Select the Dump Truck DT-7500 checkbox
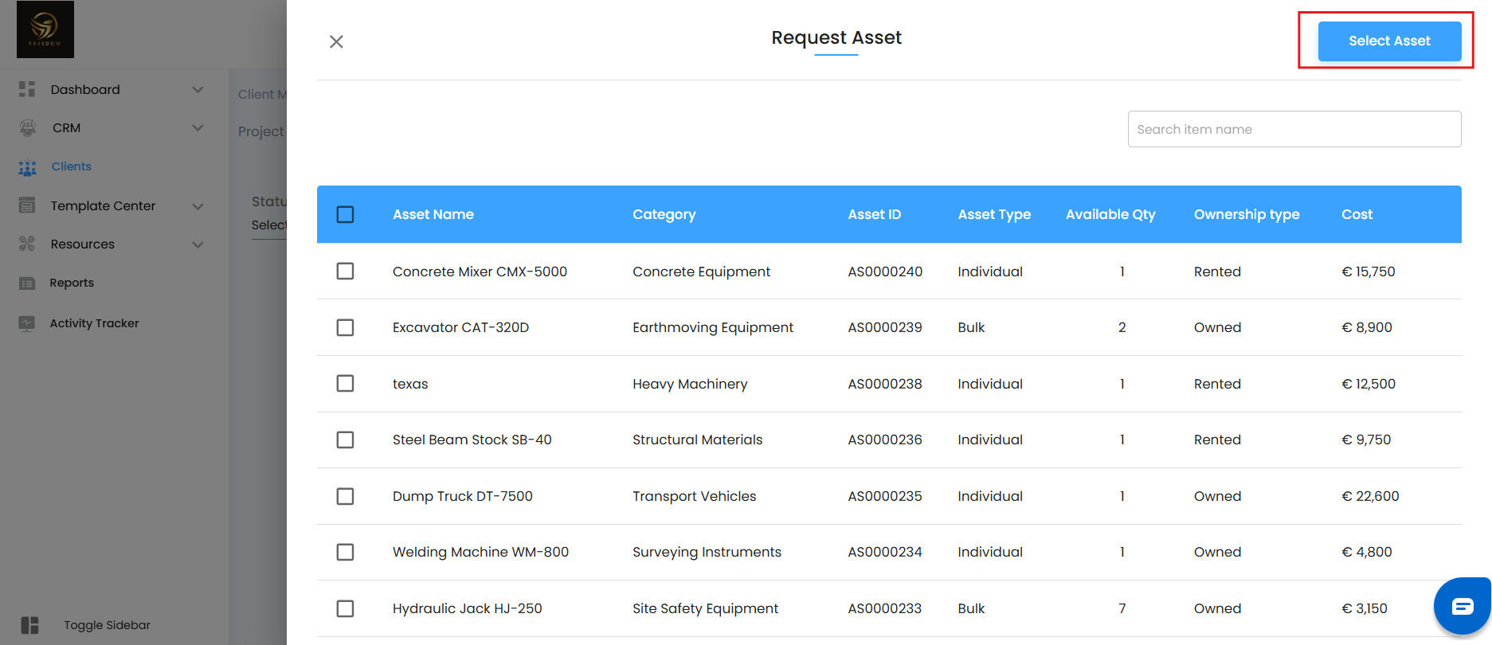 (345, 496)
